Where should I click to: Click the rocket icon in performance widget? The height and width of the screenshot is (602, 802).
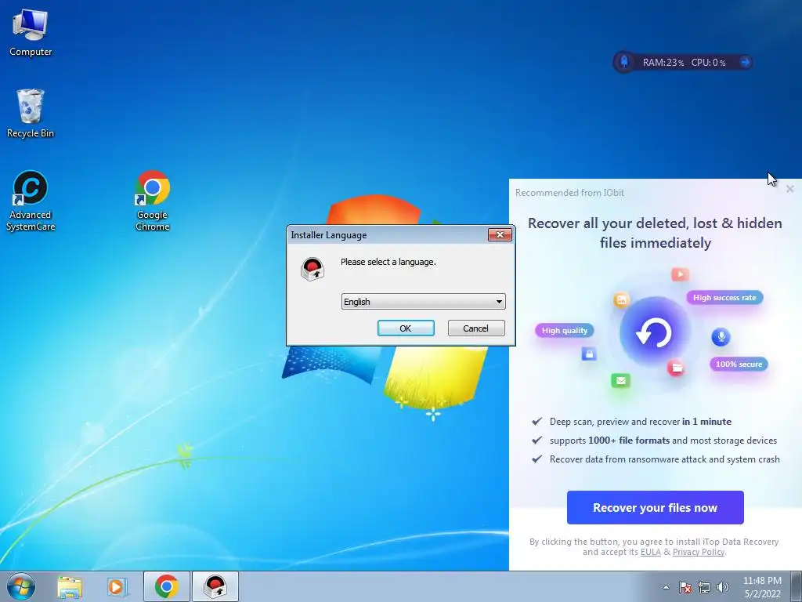624,62
